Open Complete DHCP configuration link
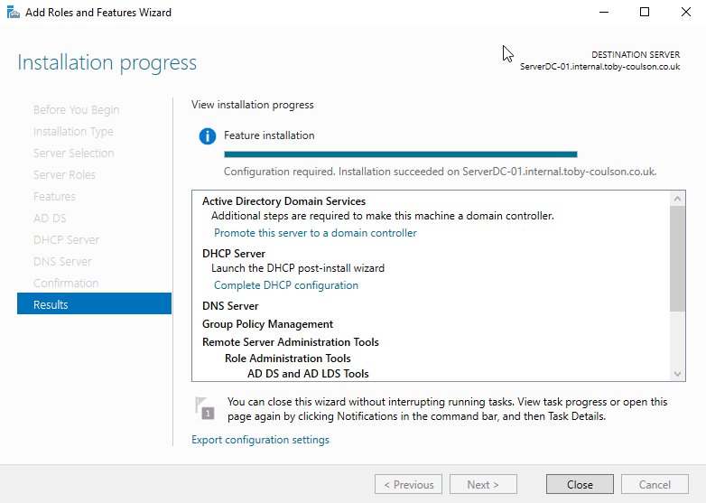 285,285
